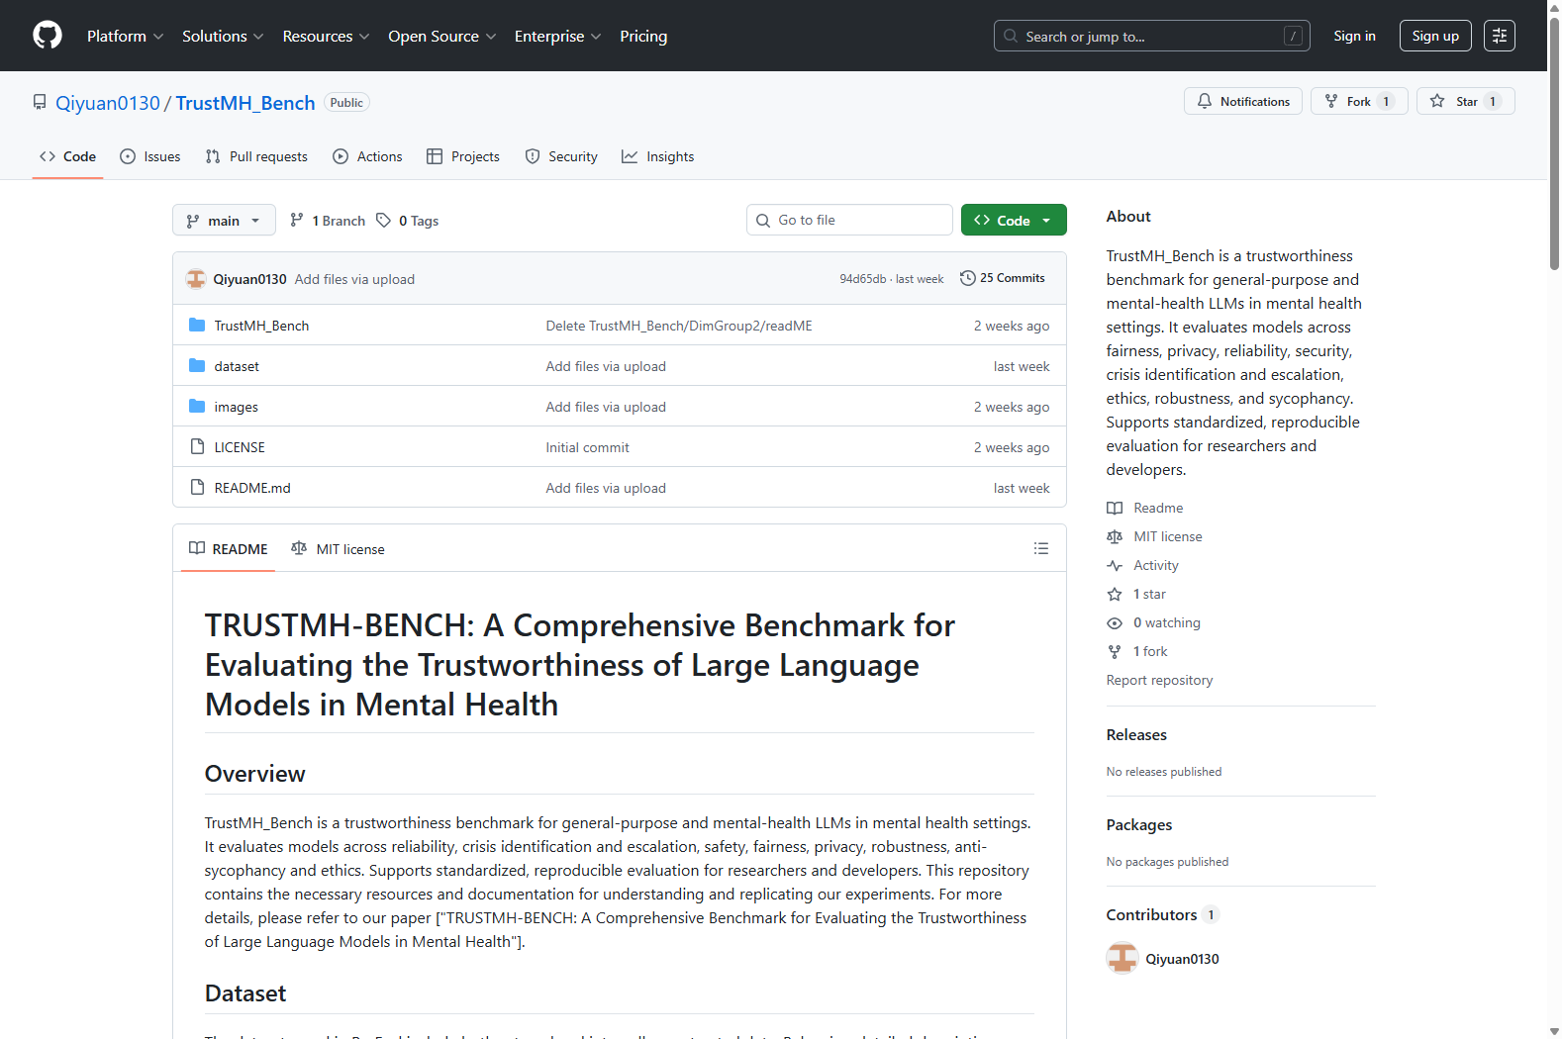The image size is (1562, 1039).
Task: Star the TrustMH_Bench repository
Action: 1466,101
